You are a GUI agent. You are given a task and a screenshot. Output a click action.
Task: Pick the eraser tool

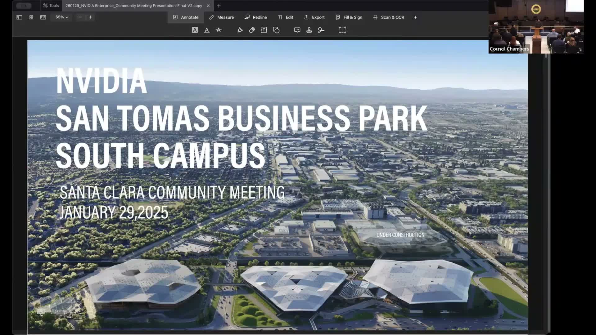252,30
